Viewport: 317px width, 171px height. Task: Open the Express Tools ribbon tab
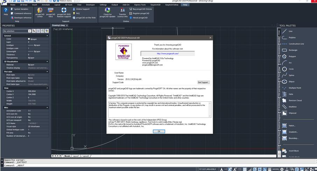[140, 5]
